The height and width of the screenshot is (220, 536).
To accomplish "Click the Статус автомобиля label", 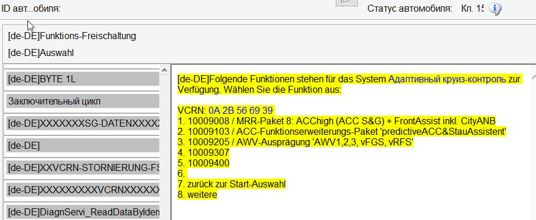I will [x=410, y=9].
